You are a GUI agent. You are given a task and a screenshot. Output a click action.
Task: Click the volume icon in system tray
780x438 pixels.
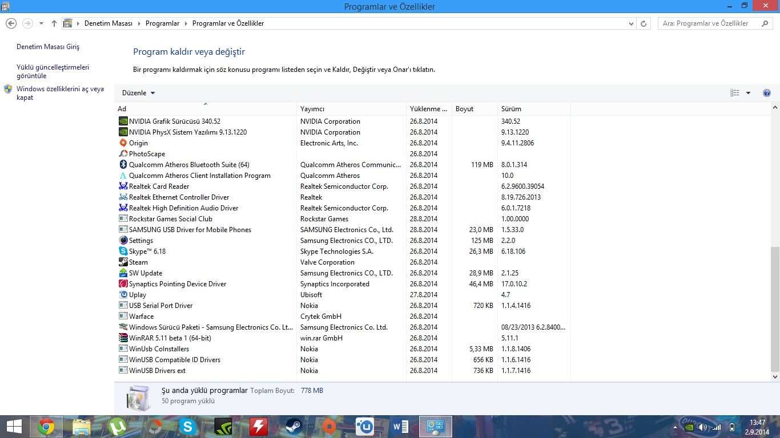(x=702, y=427)
